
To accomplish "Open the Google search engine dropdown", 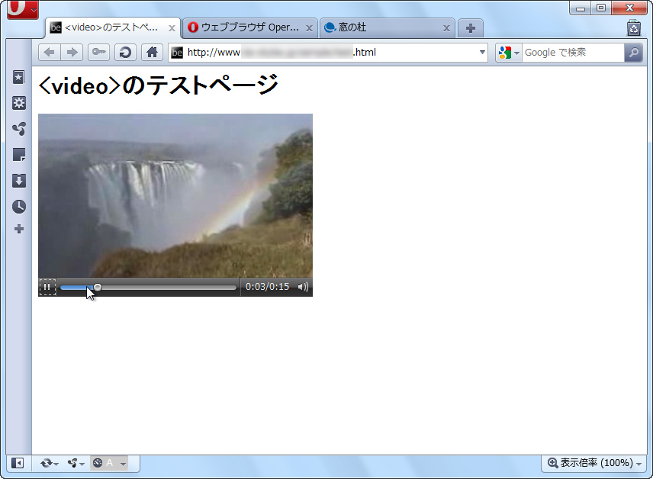I will pyautogui.click(x=517, y=52).
